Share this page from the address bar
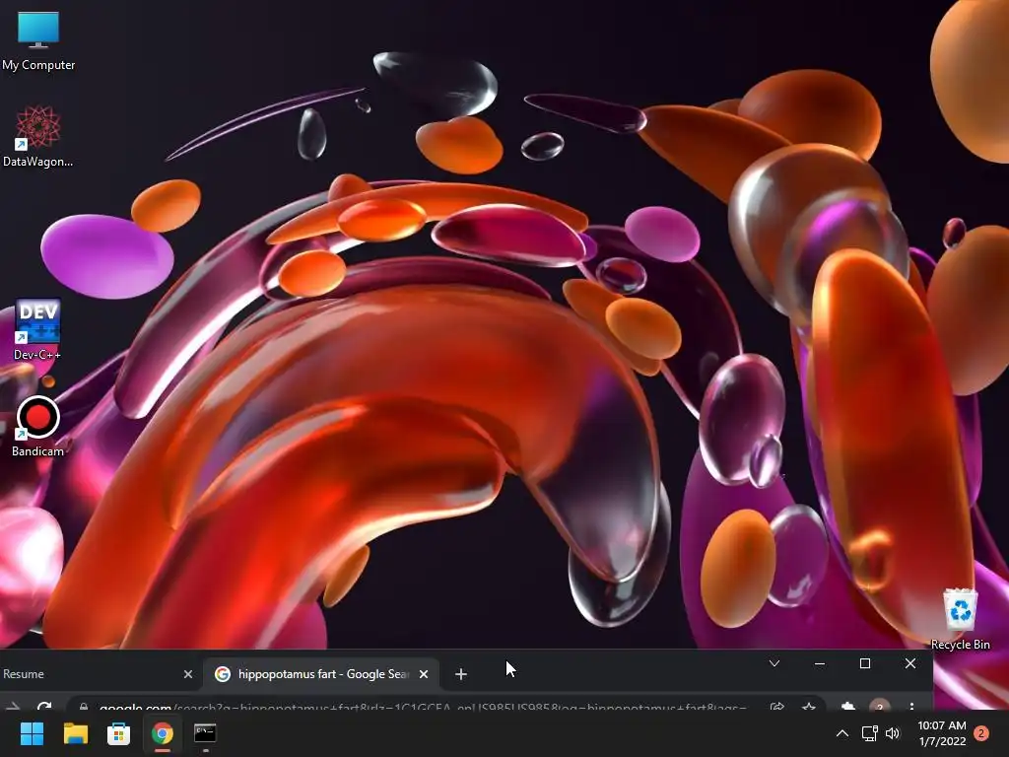 pyautogui.click(x=776, y=707)
